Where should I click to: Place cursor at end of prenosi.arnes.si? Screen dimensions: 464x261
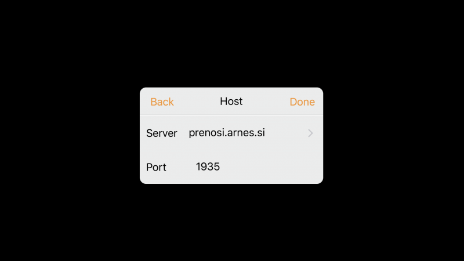[266, 133]
